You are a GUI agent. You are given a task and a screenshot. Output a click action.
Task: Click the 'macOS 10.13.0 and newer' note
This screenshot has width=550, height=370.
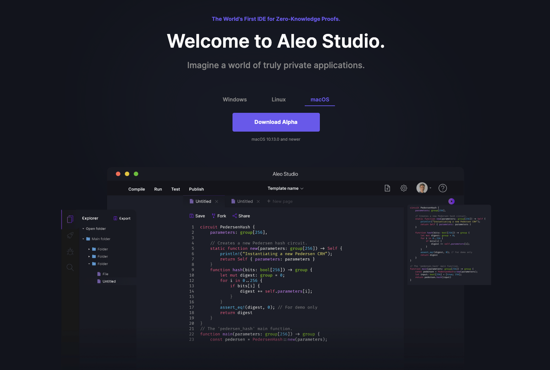tap(276, 139)
